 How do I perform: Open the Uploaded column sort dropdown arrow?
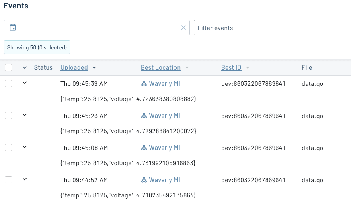pos(94,67)
